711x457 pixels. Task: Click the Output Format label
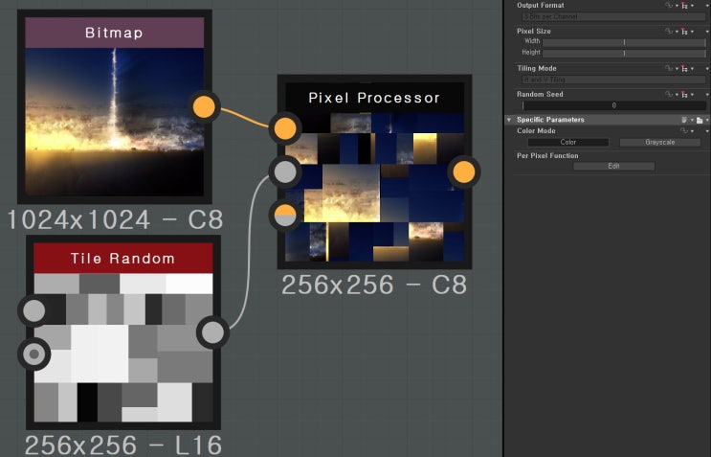540,6
